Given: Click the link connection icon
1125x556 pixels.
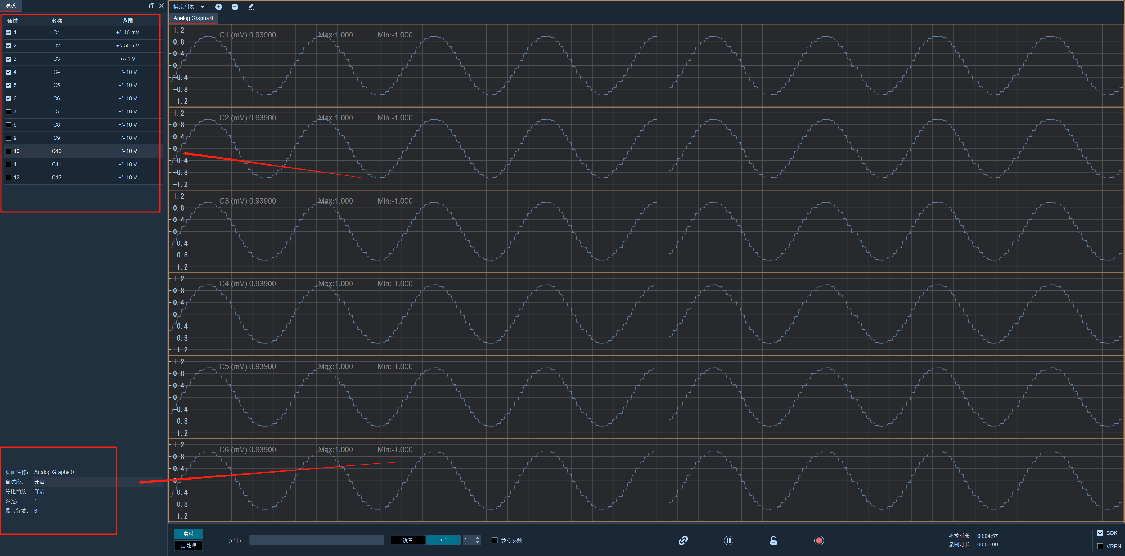Looking at the screenshot, I should [683, 540].
